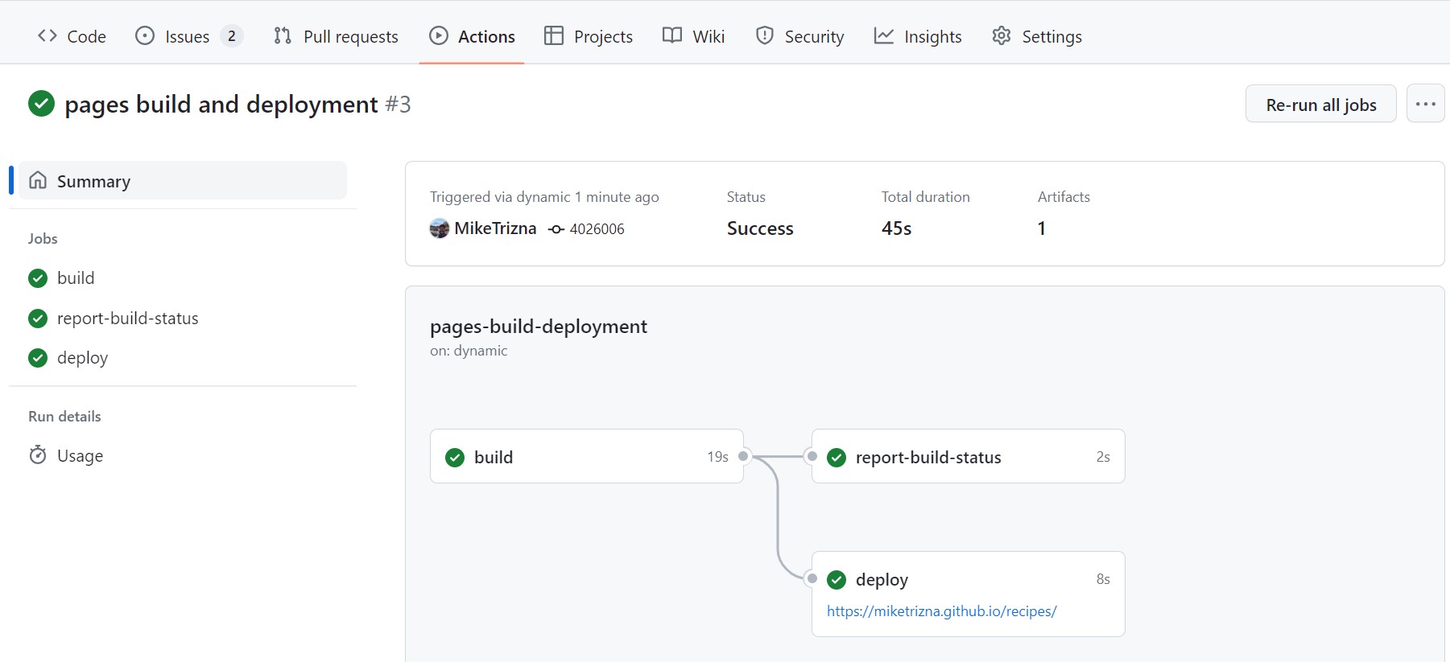
Task: Click the Pull requests branch icon
Action: coord(283,36)
